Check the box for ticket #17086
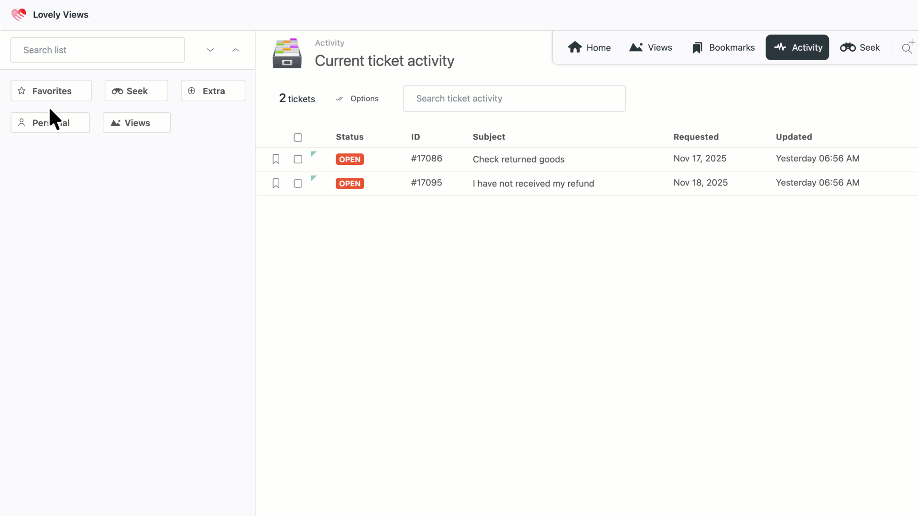Image resolution: width=918 pixels, height=516 pixels. [x=298, y=159]
